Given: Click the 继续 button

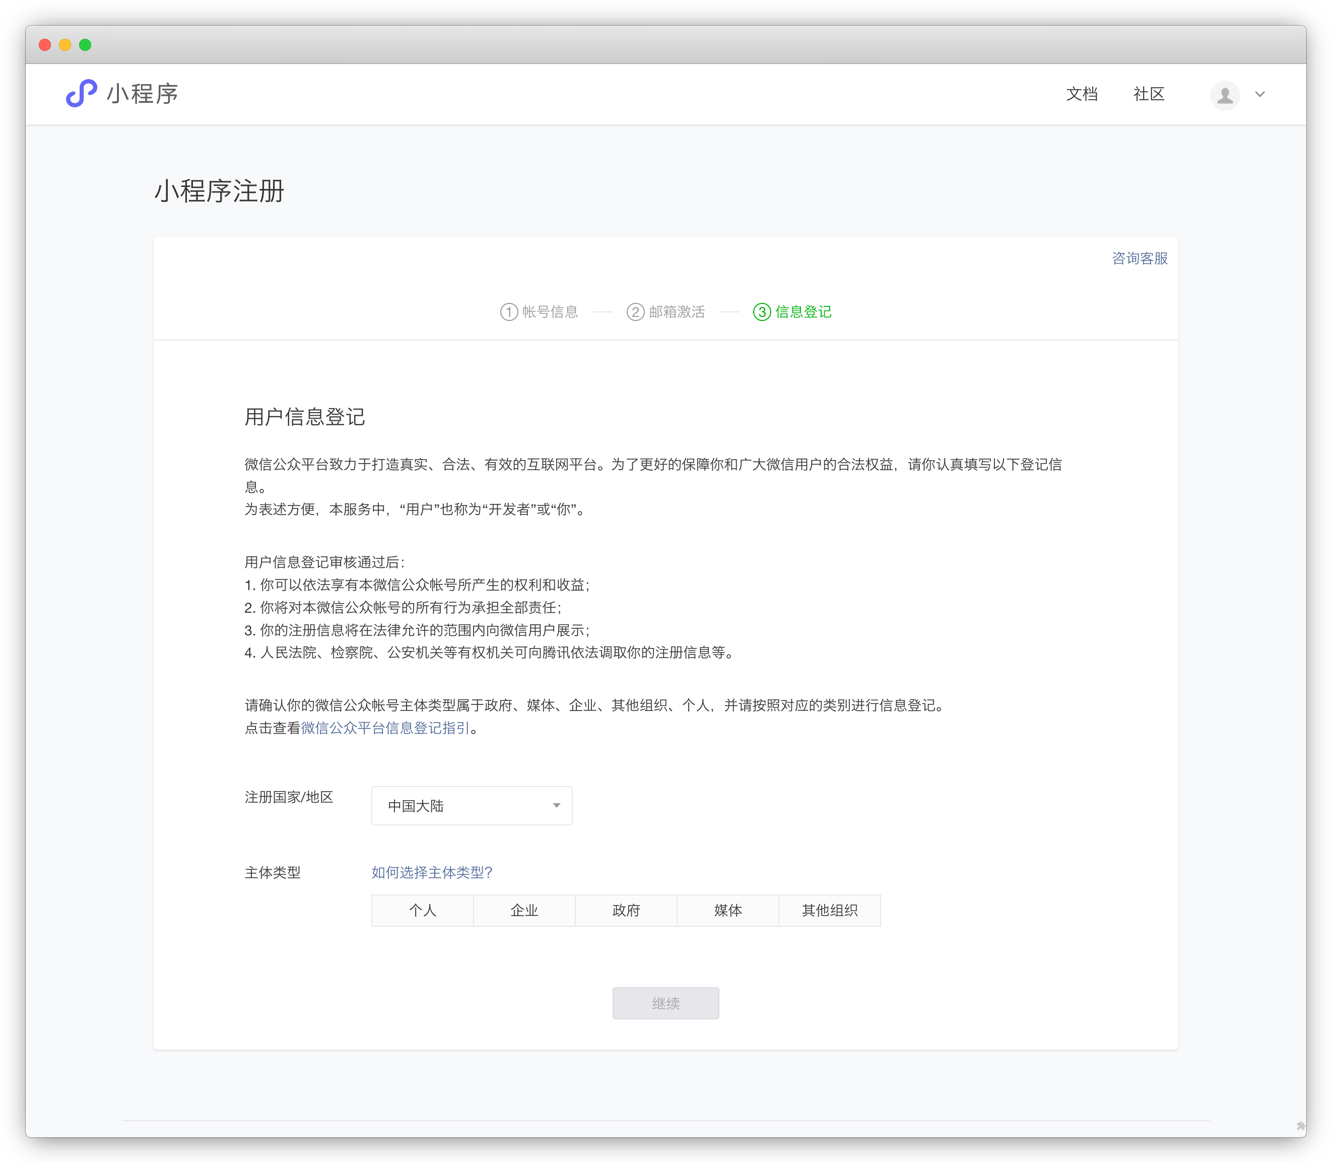Looking at the screenshot, I should (665, 1003).
